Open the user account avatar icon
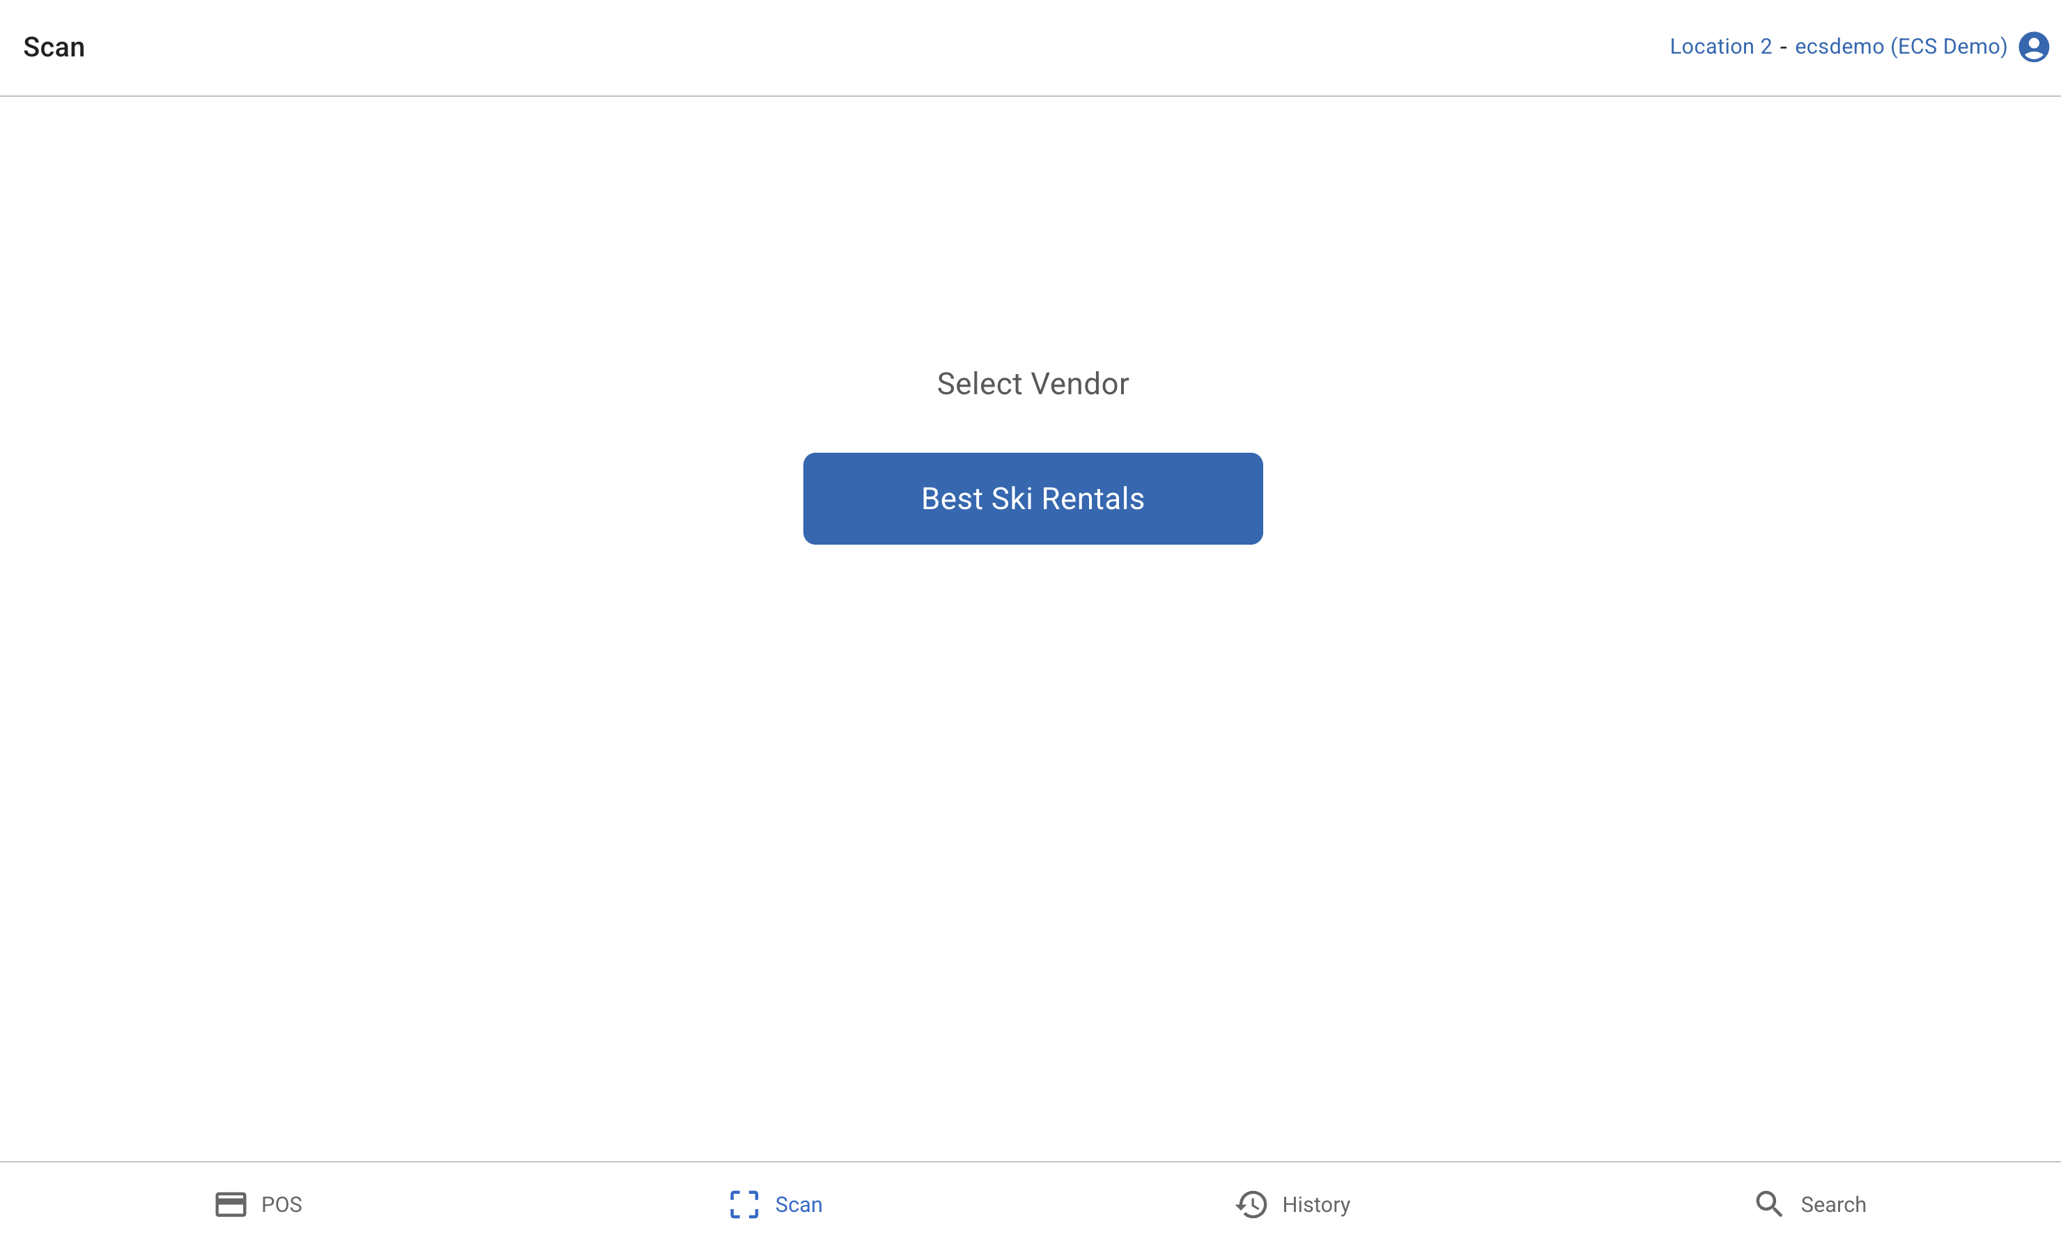 click(x=2034, y=47)
